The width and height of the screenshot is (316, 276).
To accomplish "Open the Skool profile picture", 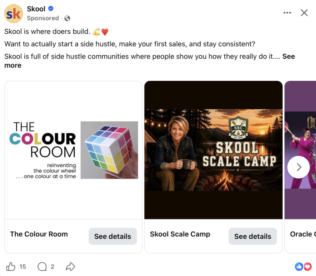I will [14, 14].
